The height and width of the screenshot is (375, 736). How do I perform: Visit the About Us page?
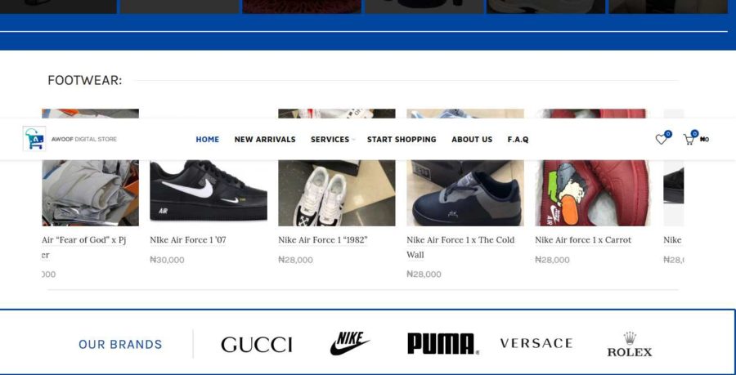point(472,139)
